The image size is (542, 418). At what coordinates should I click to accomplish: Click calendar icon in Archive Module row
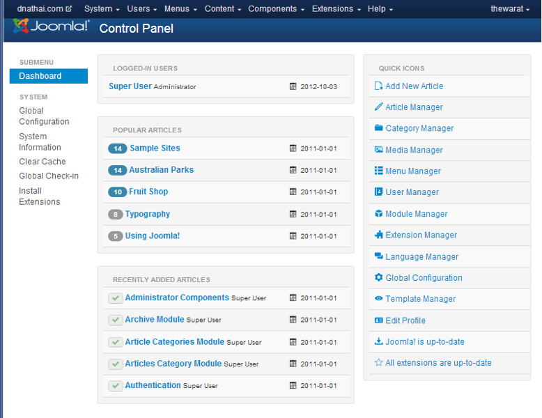(293, 320)
